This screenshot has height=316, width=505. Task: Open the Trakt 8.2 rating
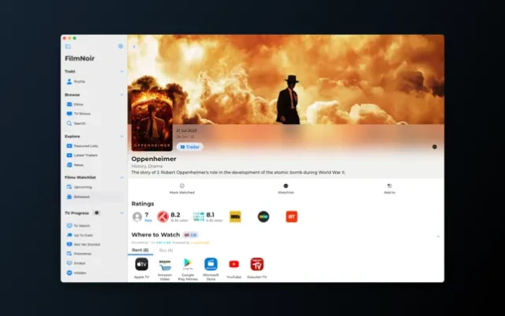coord(173,216)
